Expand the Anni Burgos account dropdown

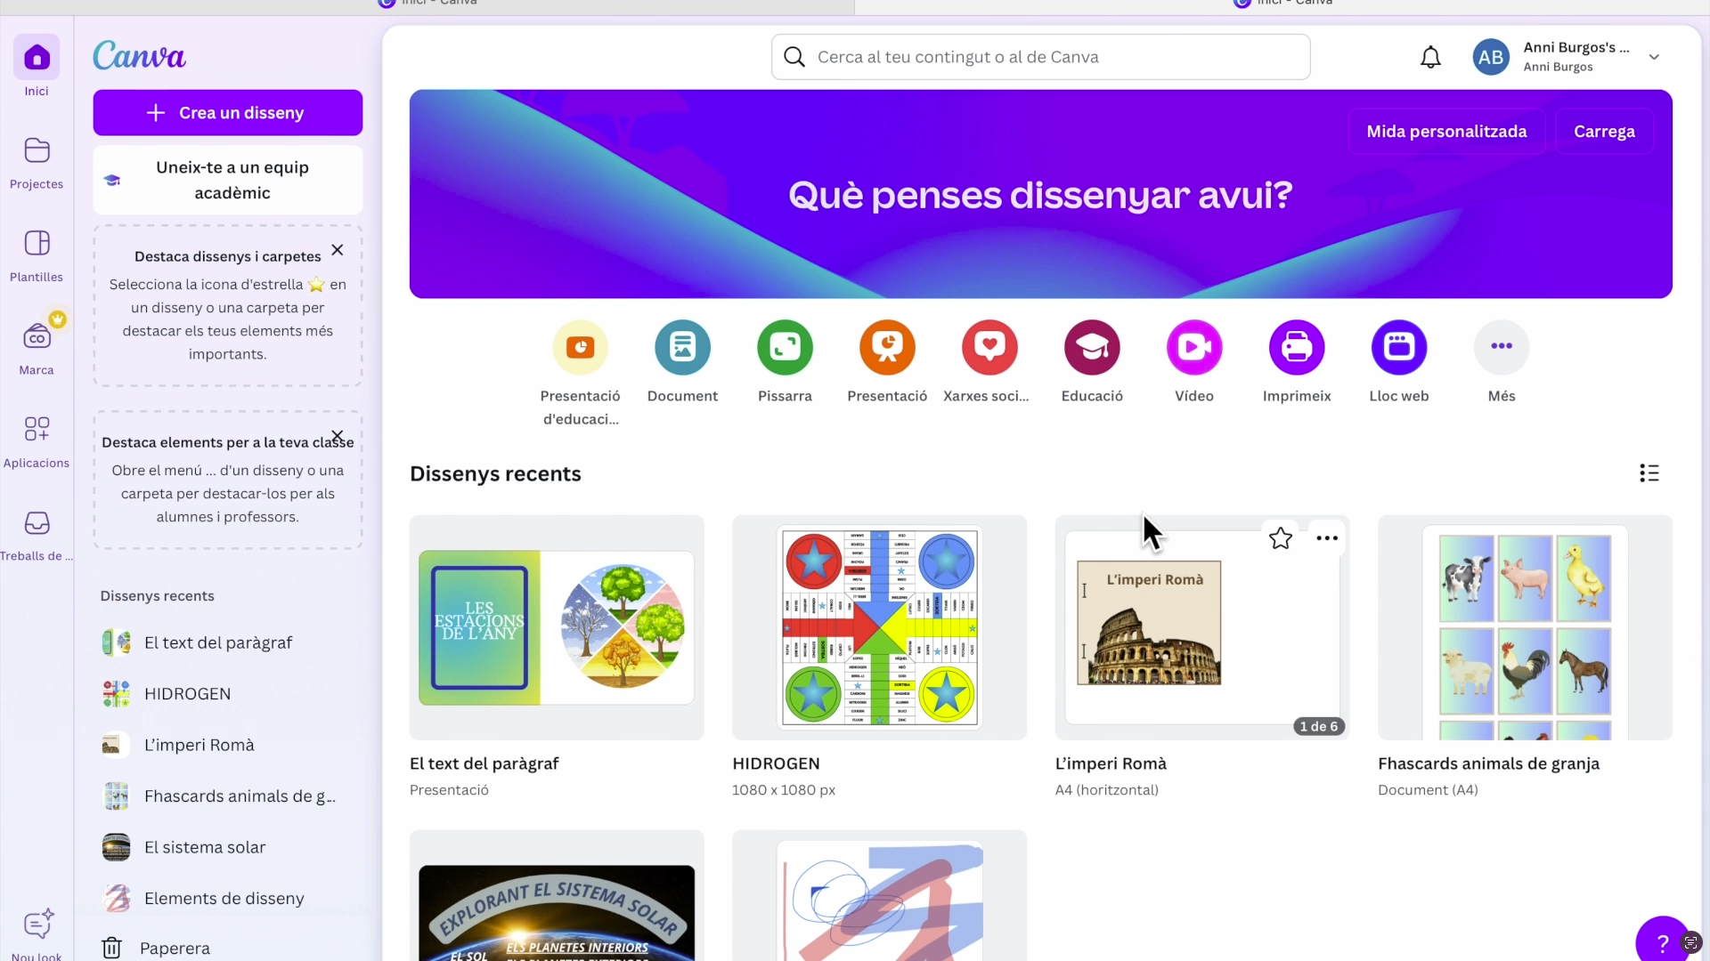(1654, 57)
